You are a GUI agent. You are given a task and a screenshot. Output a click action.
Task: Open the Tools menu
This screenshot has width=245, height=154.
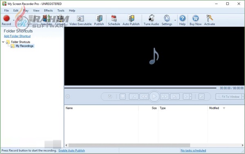click(61, 11)
